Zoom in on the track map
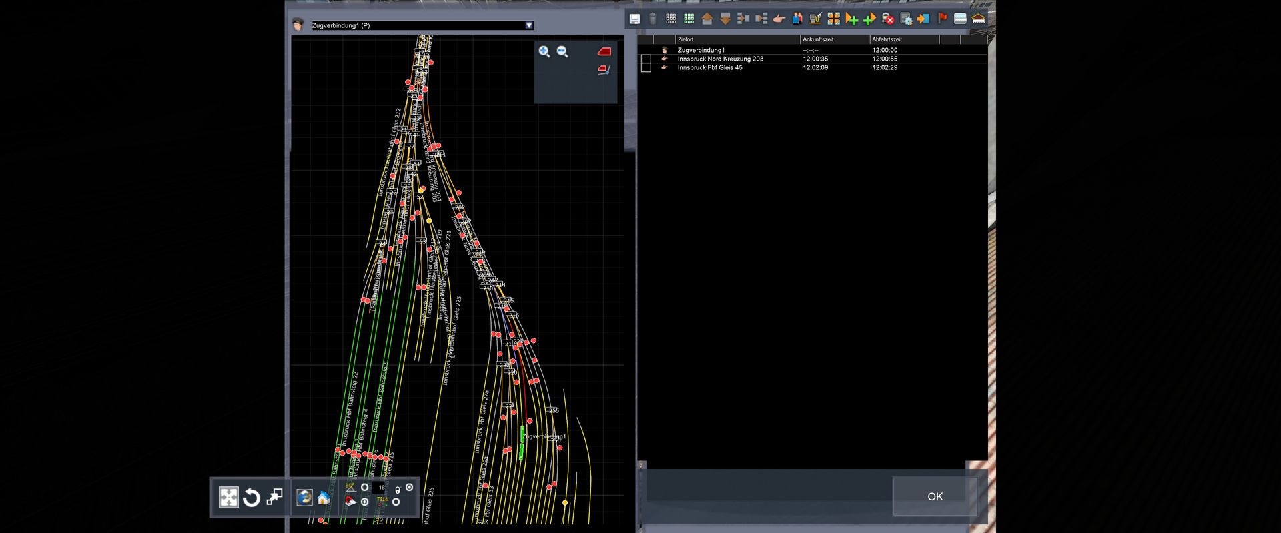This screenshot has width=1281, height=533. tap(544, 52)
